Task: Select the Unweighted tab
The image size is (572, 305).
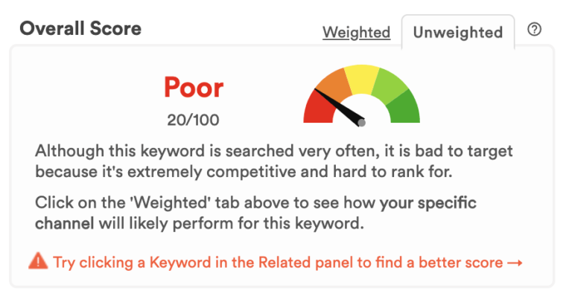Action: click(x=458, y=33)
